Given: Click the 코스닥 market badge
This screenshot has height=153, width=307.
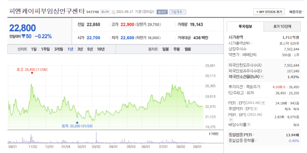Looking at the screenshot, I should click(x=105, y=12).
